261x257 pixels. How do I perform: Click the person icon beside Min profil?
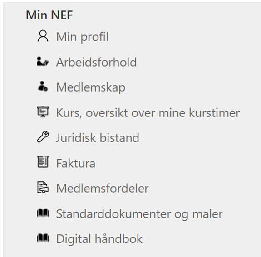click(43, 36)
